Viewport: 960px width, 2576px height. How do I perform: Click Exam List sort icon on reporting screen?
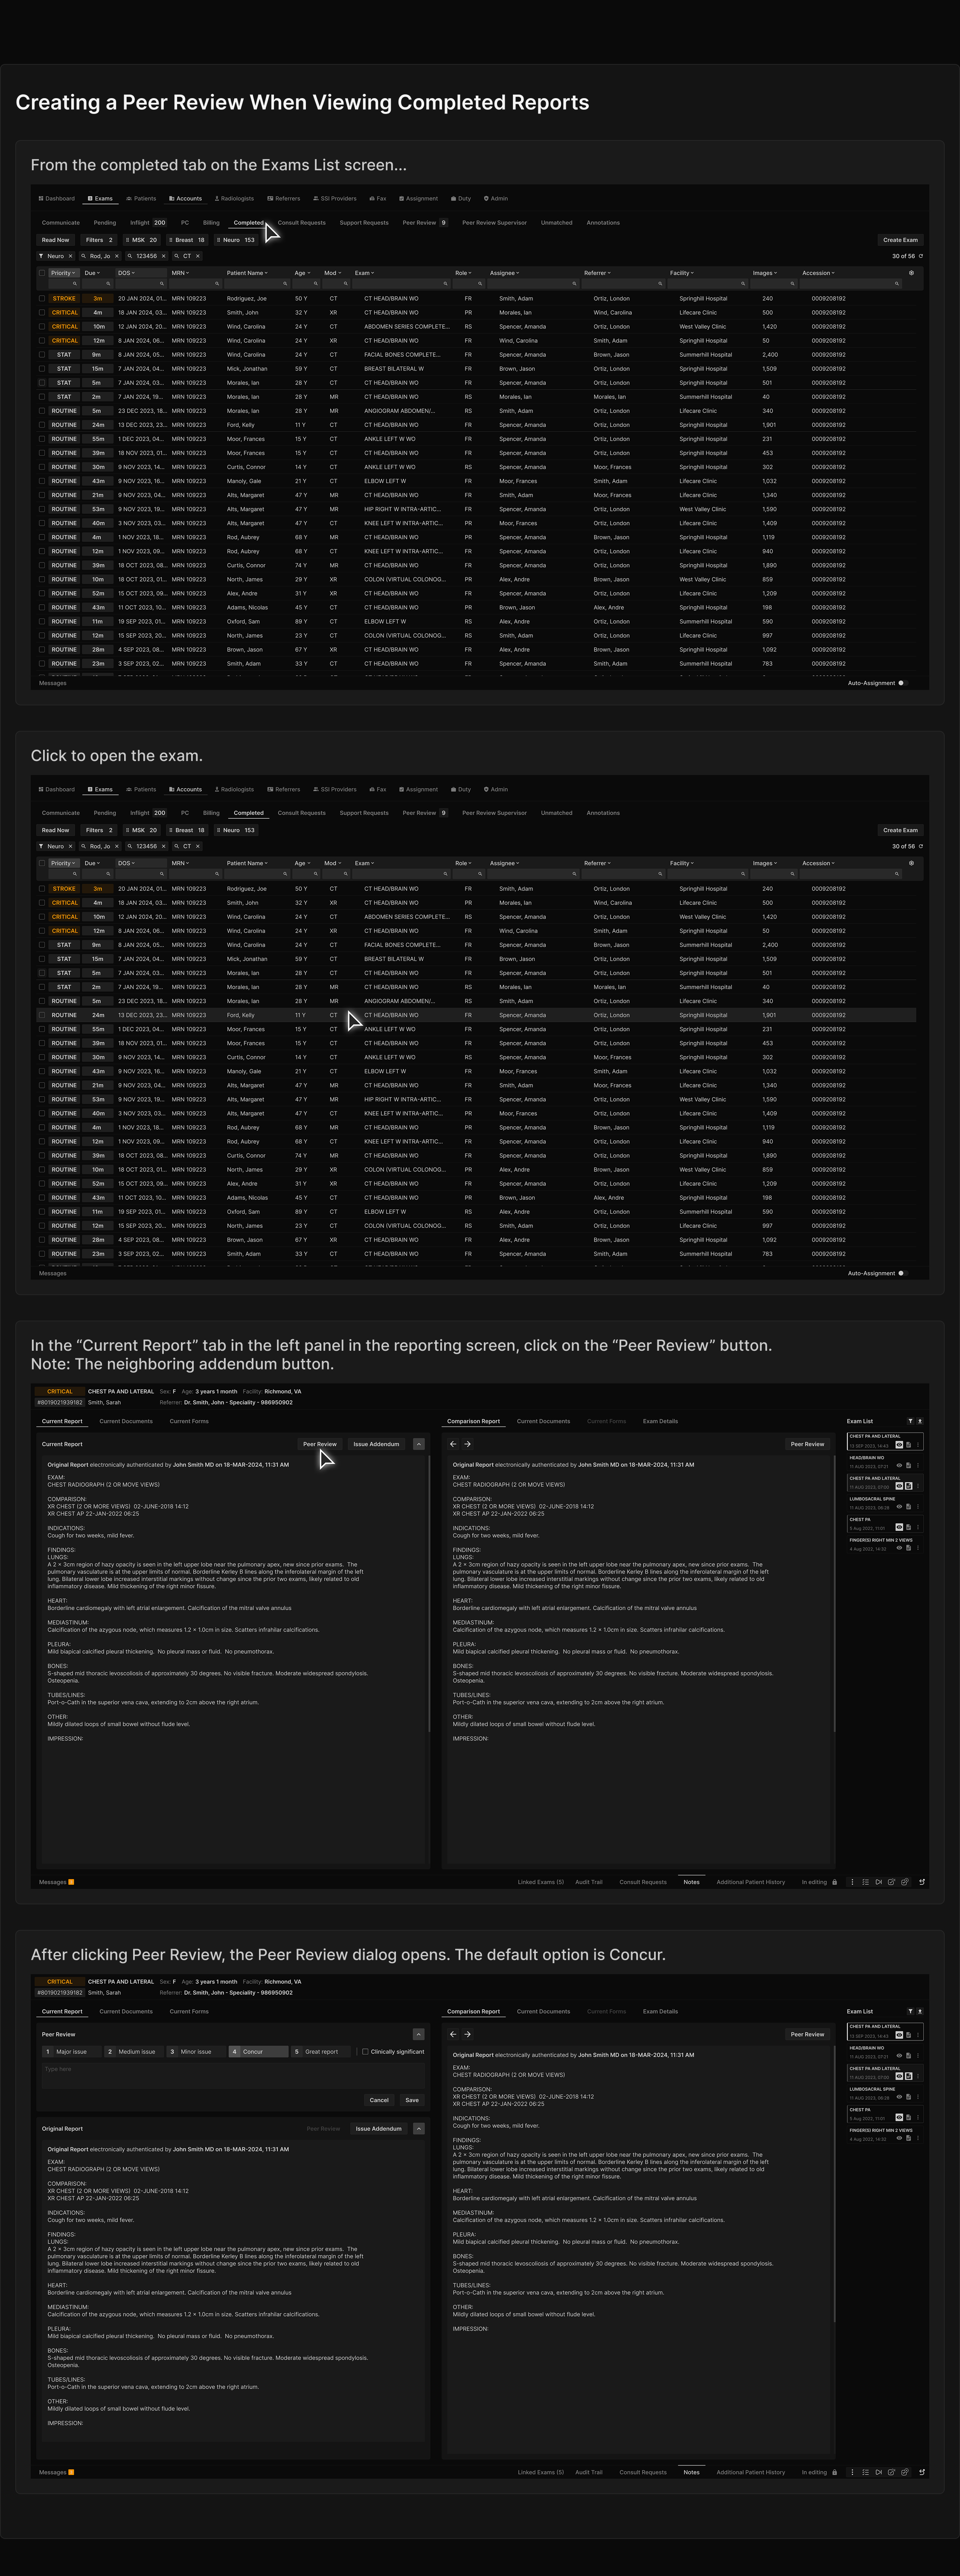click(x=920, y=1421)
